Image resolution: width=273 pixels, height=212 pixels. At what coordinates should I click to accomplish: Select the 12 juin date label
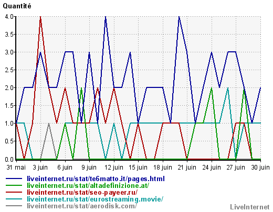coord(114,168)
